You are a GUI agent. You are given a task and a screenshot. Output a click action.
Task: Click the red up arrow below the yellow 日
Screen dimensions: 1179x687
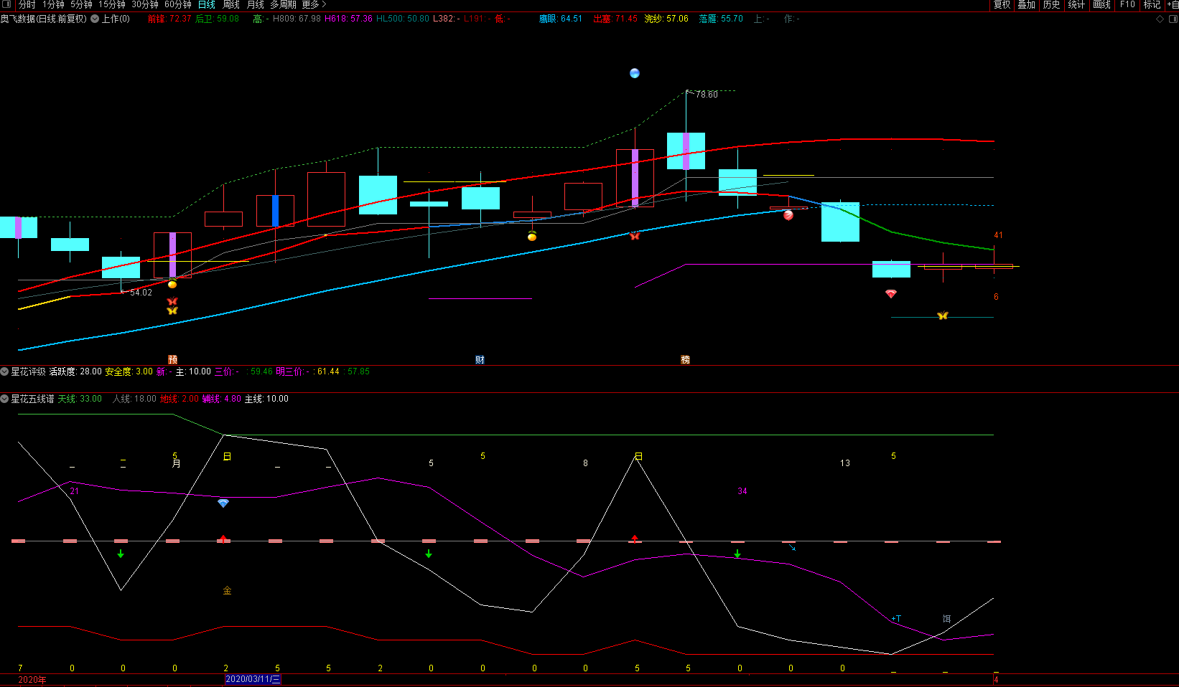coord(223,538)
